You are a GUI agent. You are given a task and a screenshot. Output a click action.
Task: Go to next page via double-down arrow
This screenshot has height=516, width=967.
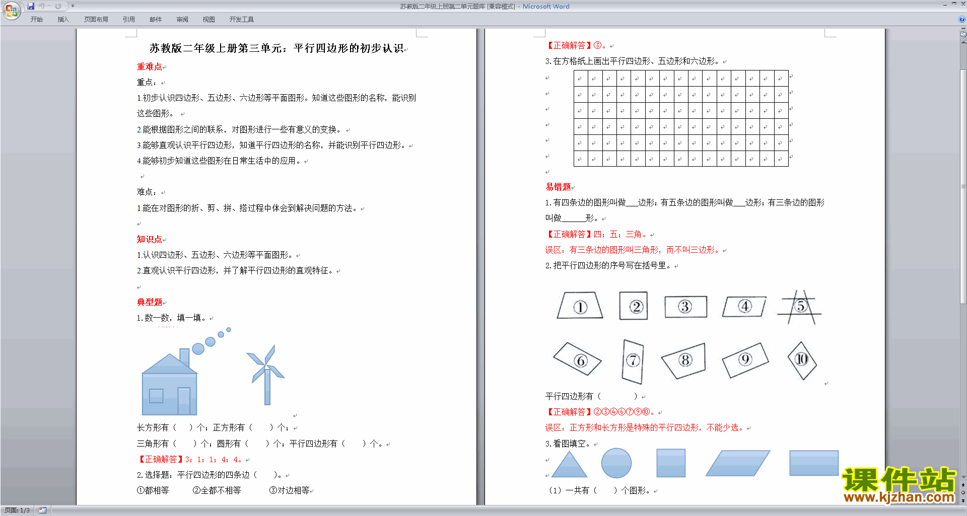point(963,500)
